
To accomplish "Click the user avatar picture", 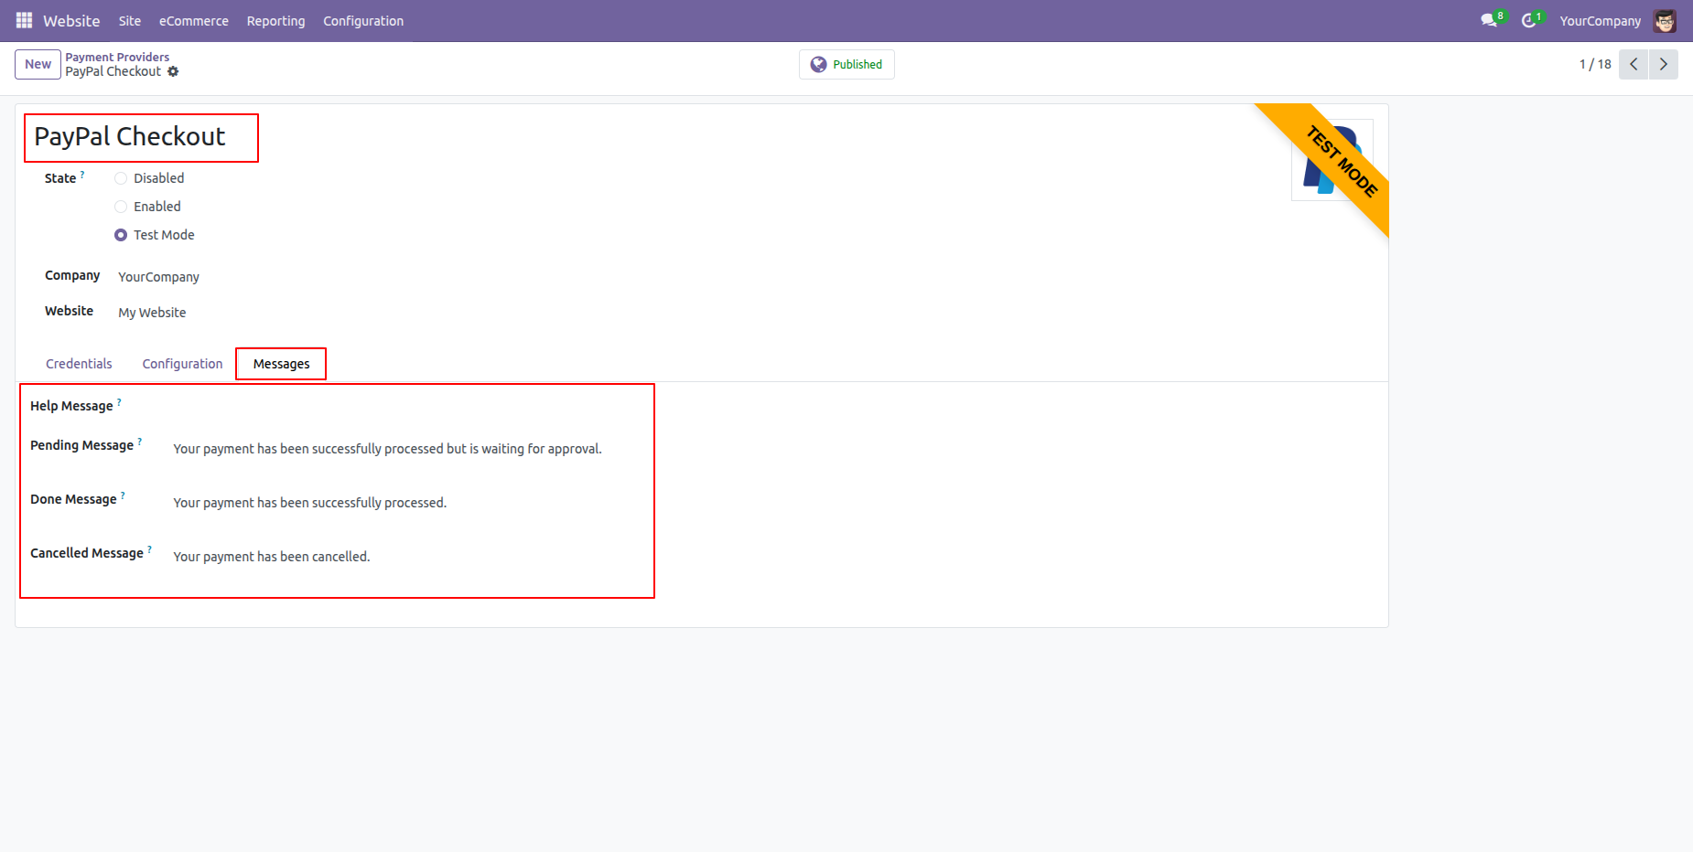I will 1665,20.
